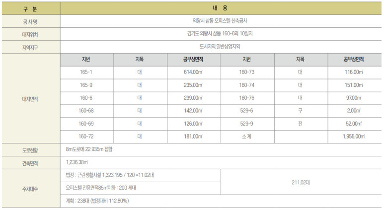The height and width of the screenshot is (210, 384).
Task: Click 오피스텔 전용면적85㎡이하 : 200 세대 line
Action: (101, 188)
